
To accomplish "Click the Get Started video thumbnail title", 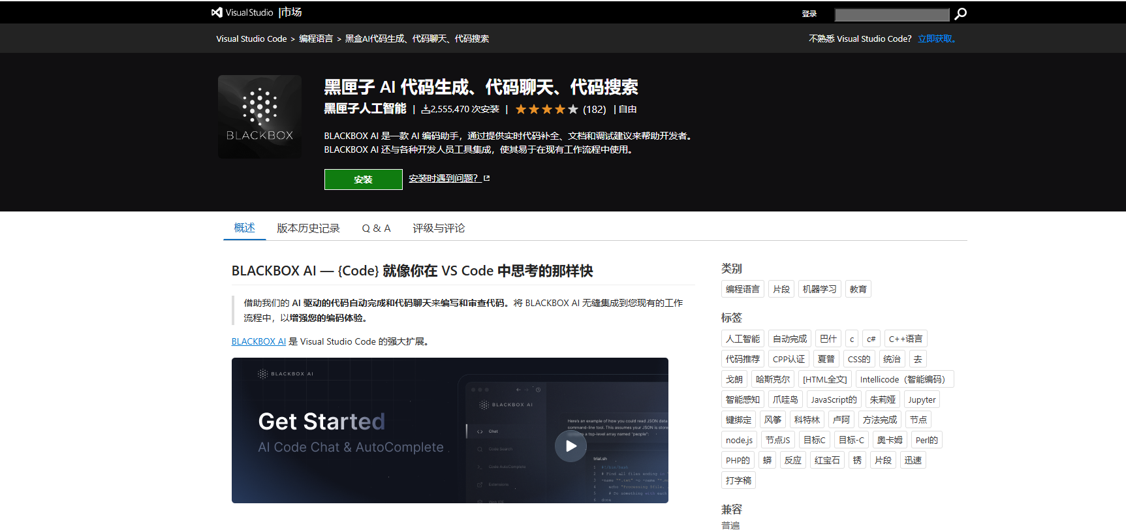I will coord(322,422).
